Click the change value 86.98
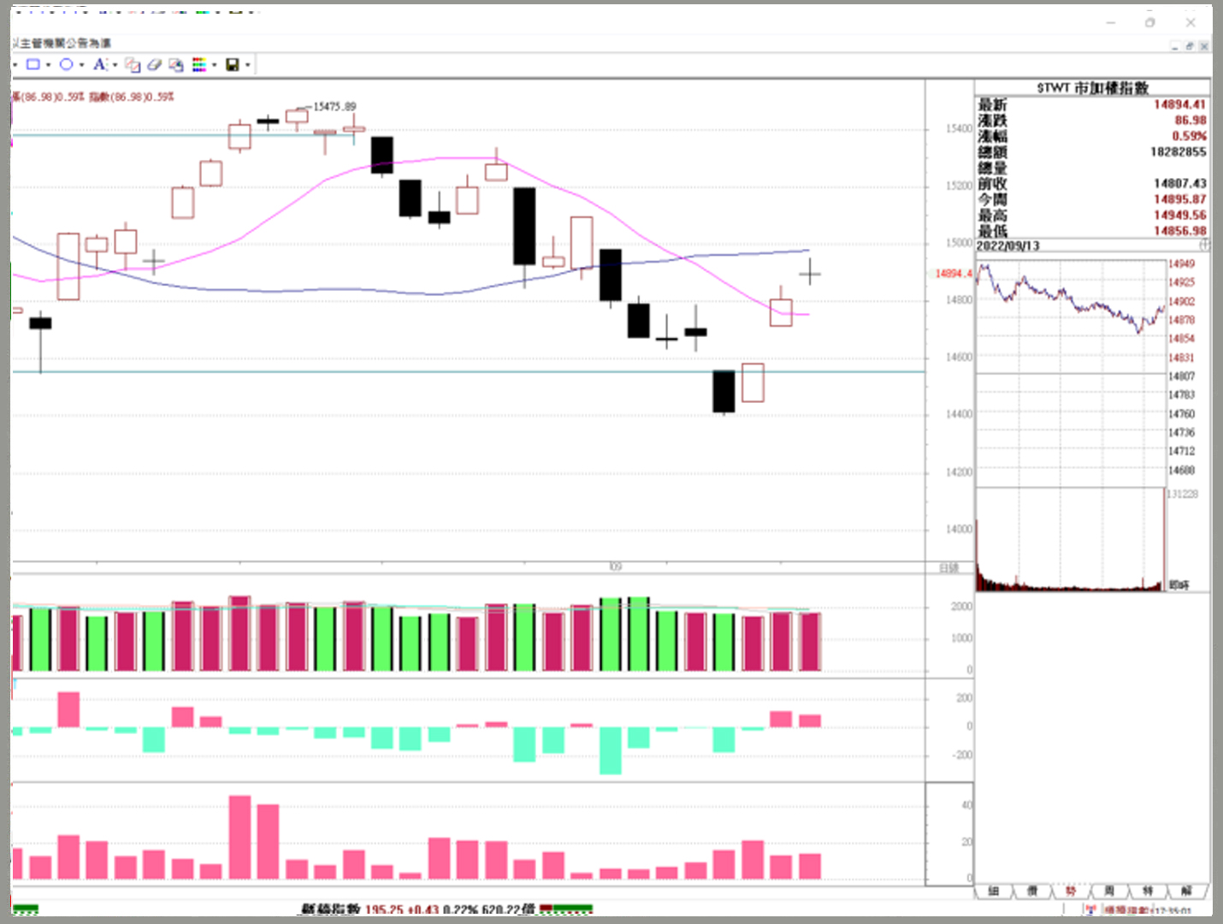Screen dimensions: 1223x924 (1190, 121)
